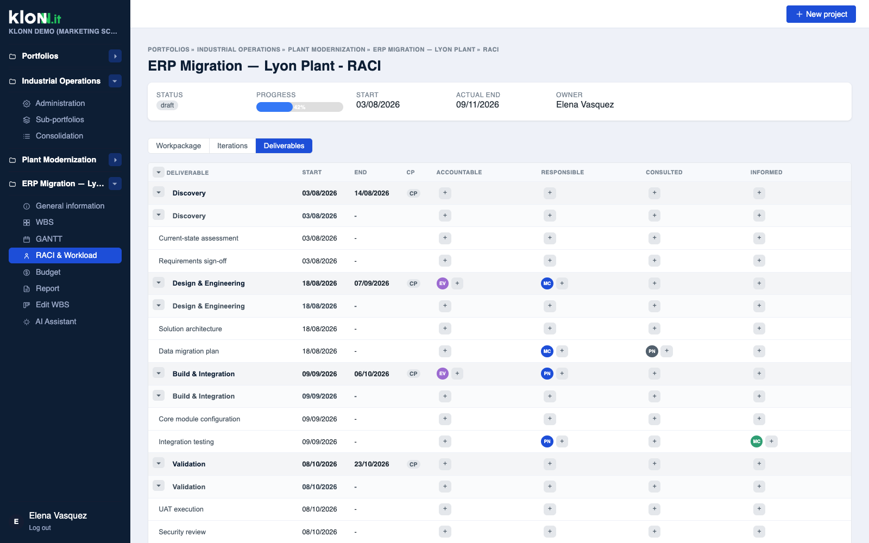Click MC avatar in Data migration plan row
Screen dimensions: 869x543
pos(547,351)
